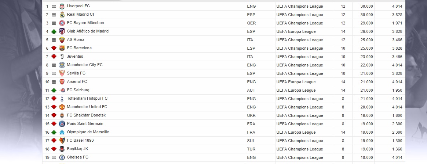Viewport: 427px width, 164px height.
Task: Click the Real Madrid CF crest icon
Action: coord(62,15)
